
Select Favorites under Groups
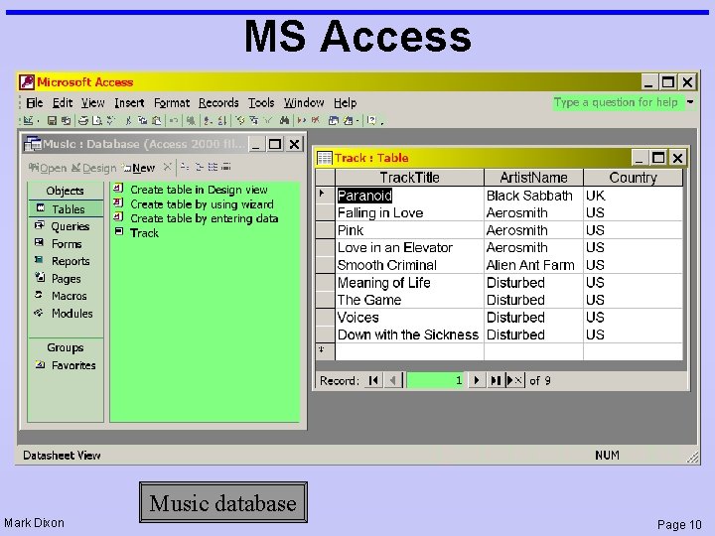tap(67, 365)
